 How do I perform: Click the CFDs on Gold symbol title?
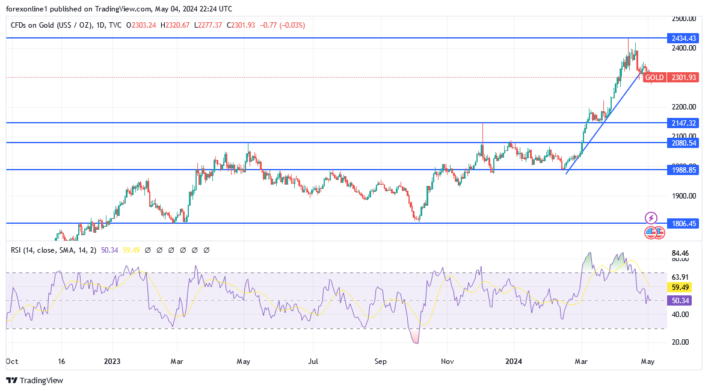coord(66,25)
